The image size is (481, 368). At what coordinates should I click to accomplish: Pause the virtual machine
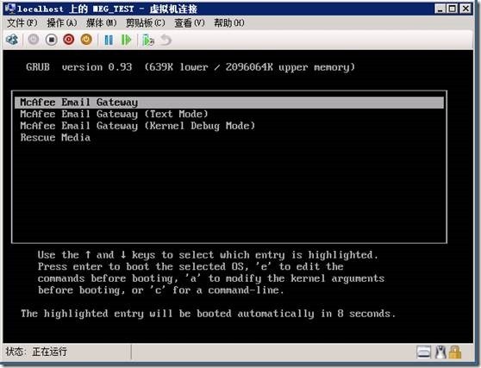[109, 40]
